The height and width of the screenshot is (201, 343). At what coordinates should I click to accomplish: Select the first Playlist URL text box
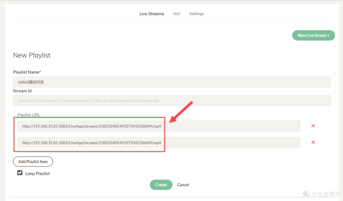(x=158, y=126)
